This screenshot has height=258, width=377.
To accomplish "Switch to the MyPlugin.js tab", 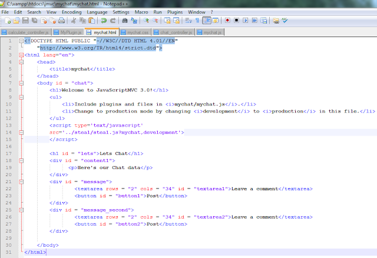I will [x=68, y=32].
